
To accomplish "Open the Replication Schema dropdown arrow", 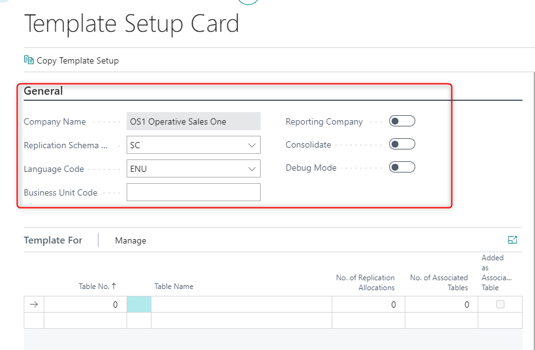I will tap(252, 145).
